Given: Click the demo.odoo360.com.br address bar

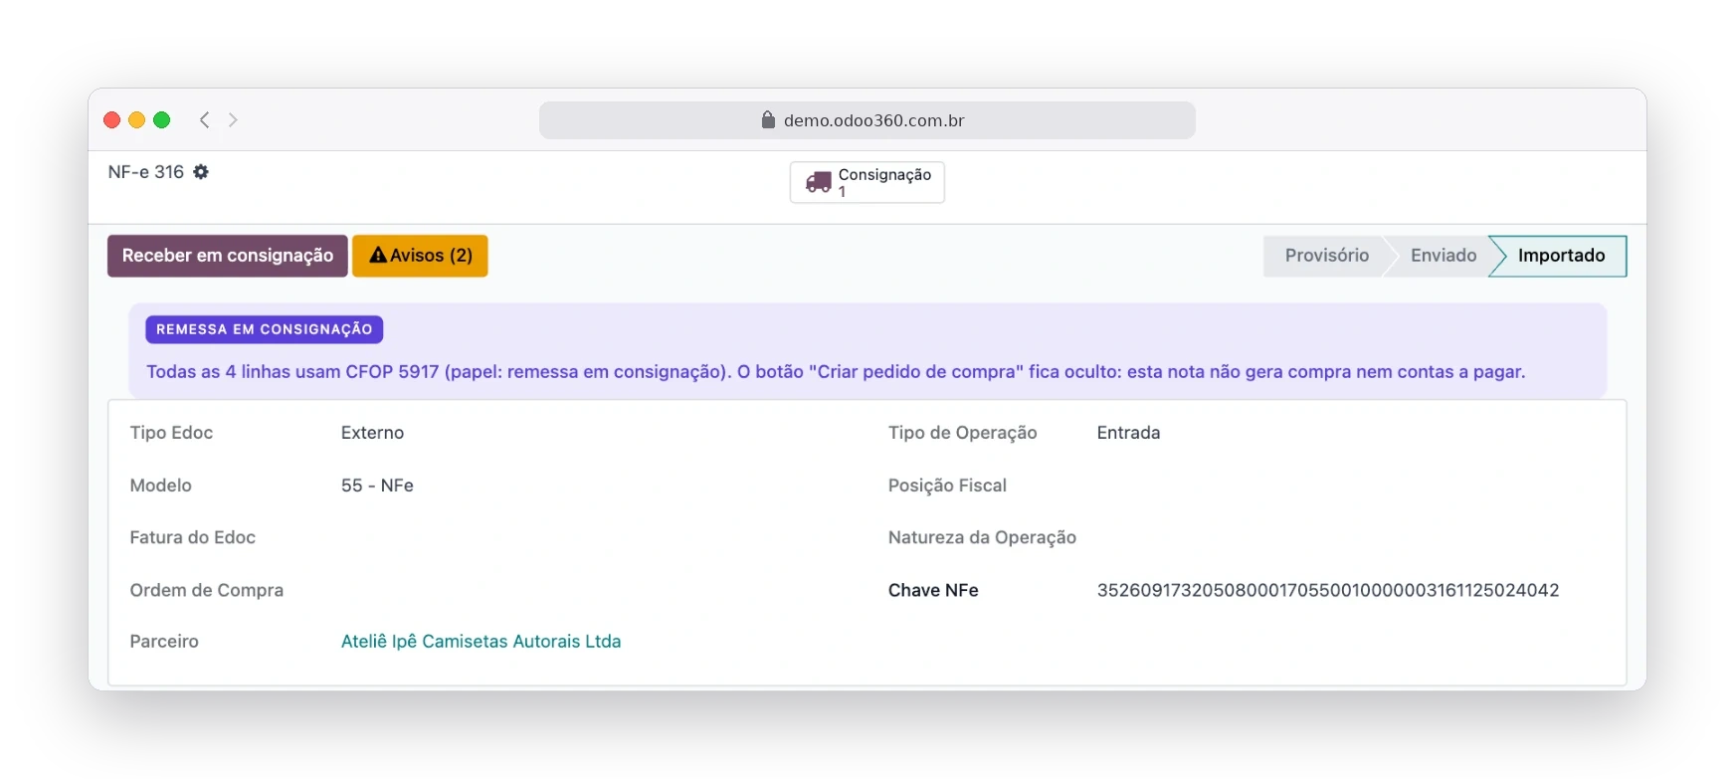Looking at the screenshot, I should click(x=867, y=120).
